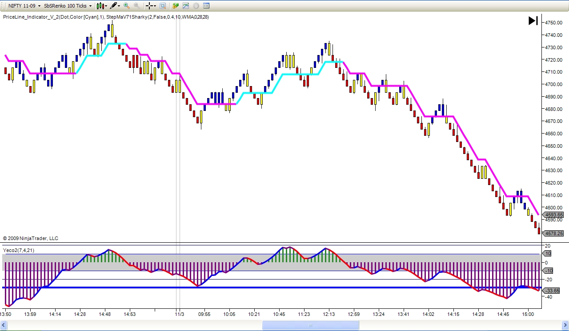Click the 4700.00 price axis label
Screen dimensions: 569x331
[x=553, y=84]
